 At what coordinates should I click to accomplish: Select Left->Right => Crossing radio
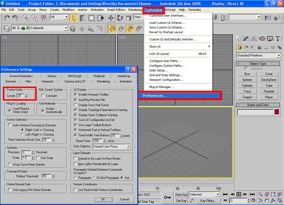pyautogui.click(x=22, y=134)
